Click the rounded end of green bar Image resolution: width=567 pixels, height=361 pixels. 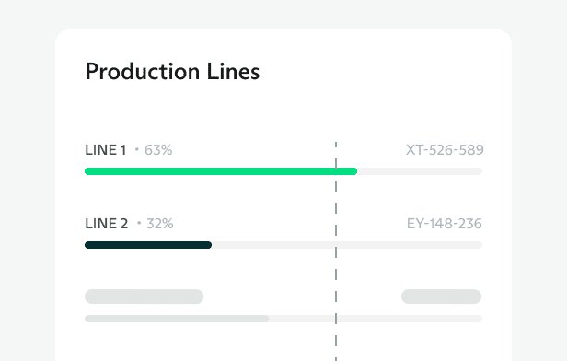354,171
